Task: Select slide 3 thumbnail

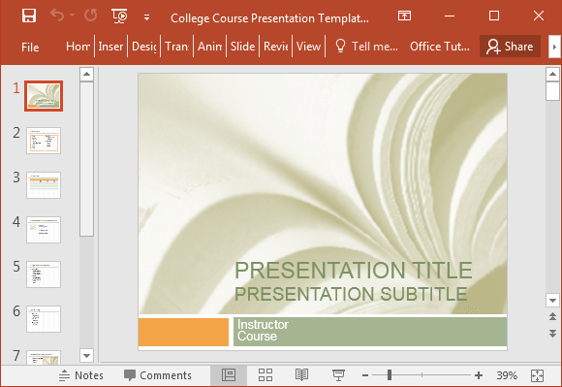Action: [x=44, y=185]
